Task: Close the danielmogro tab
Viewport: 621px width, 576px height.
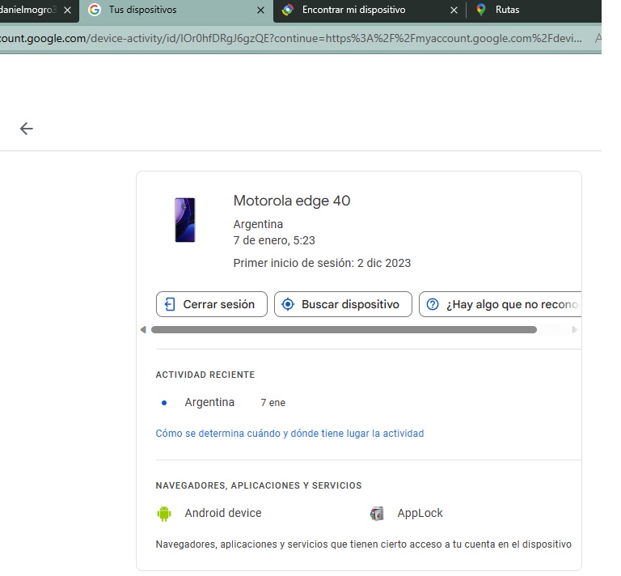Action: [67, 11]
